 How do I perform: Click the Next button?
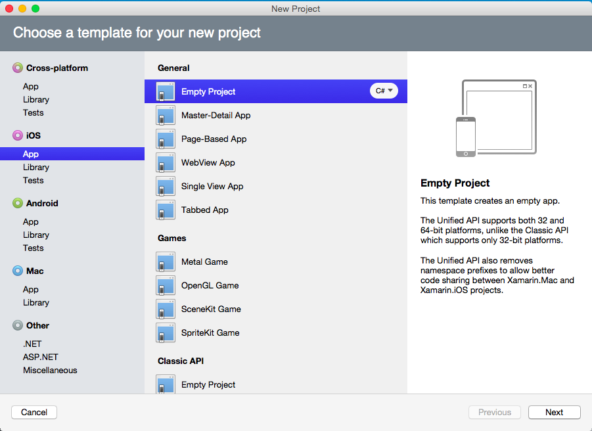pyautogui.click(x=554, y=412)
